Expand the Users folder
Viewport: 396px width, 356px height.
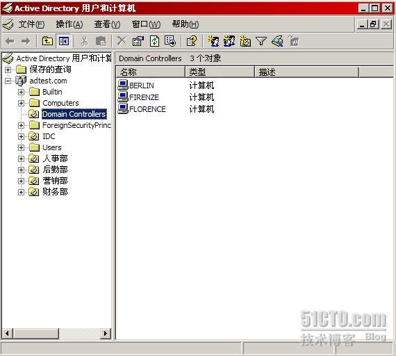click(x=22, y=147)
